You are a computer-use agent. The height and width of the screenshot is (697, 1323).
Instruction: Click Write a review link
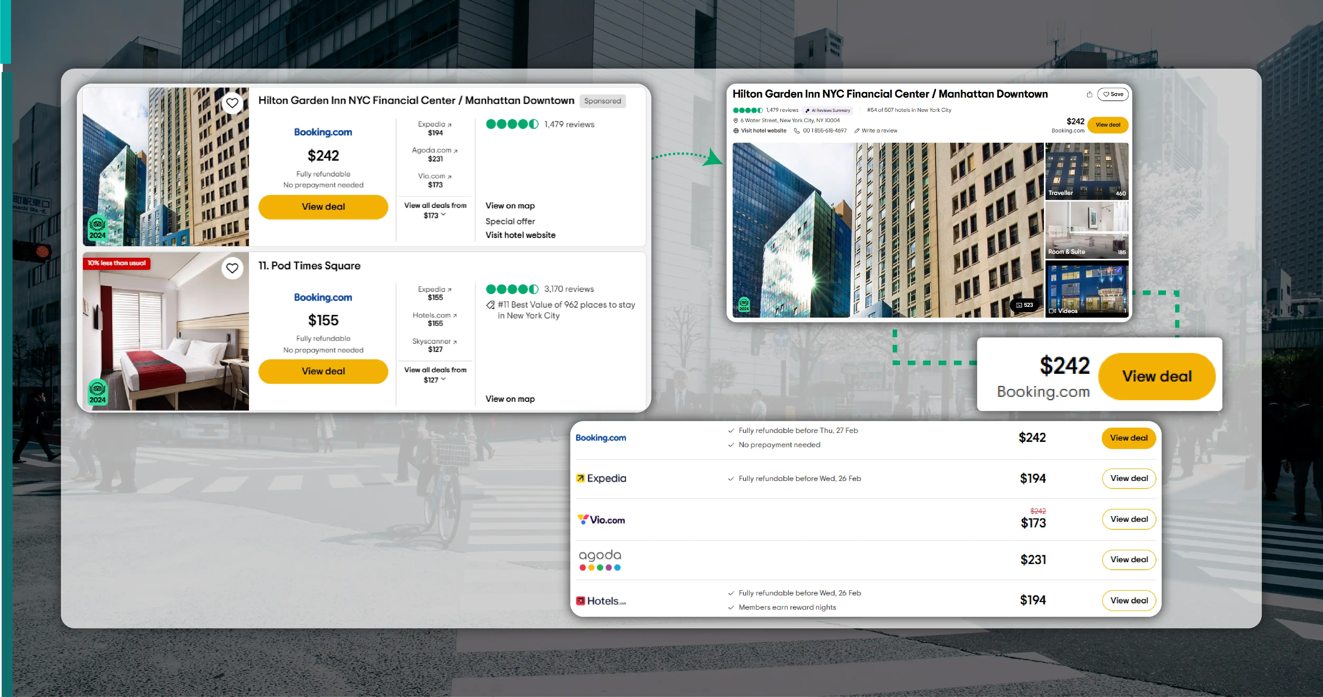879,131
